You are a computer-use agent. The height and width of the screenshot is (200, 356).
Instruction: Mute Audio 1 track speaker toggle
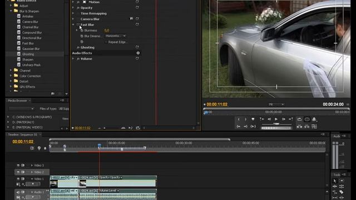18,192
